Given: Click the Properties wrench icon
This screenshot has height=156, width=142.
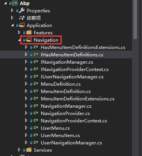Looking at the screenshot, I should tap(22, 10).
